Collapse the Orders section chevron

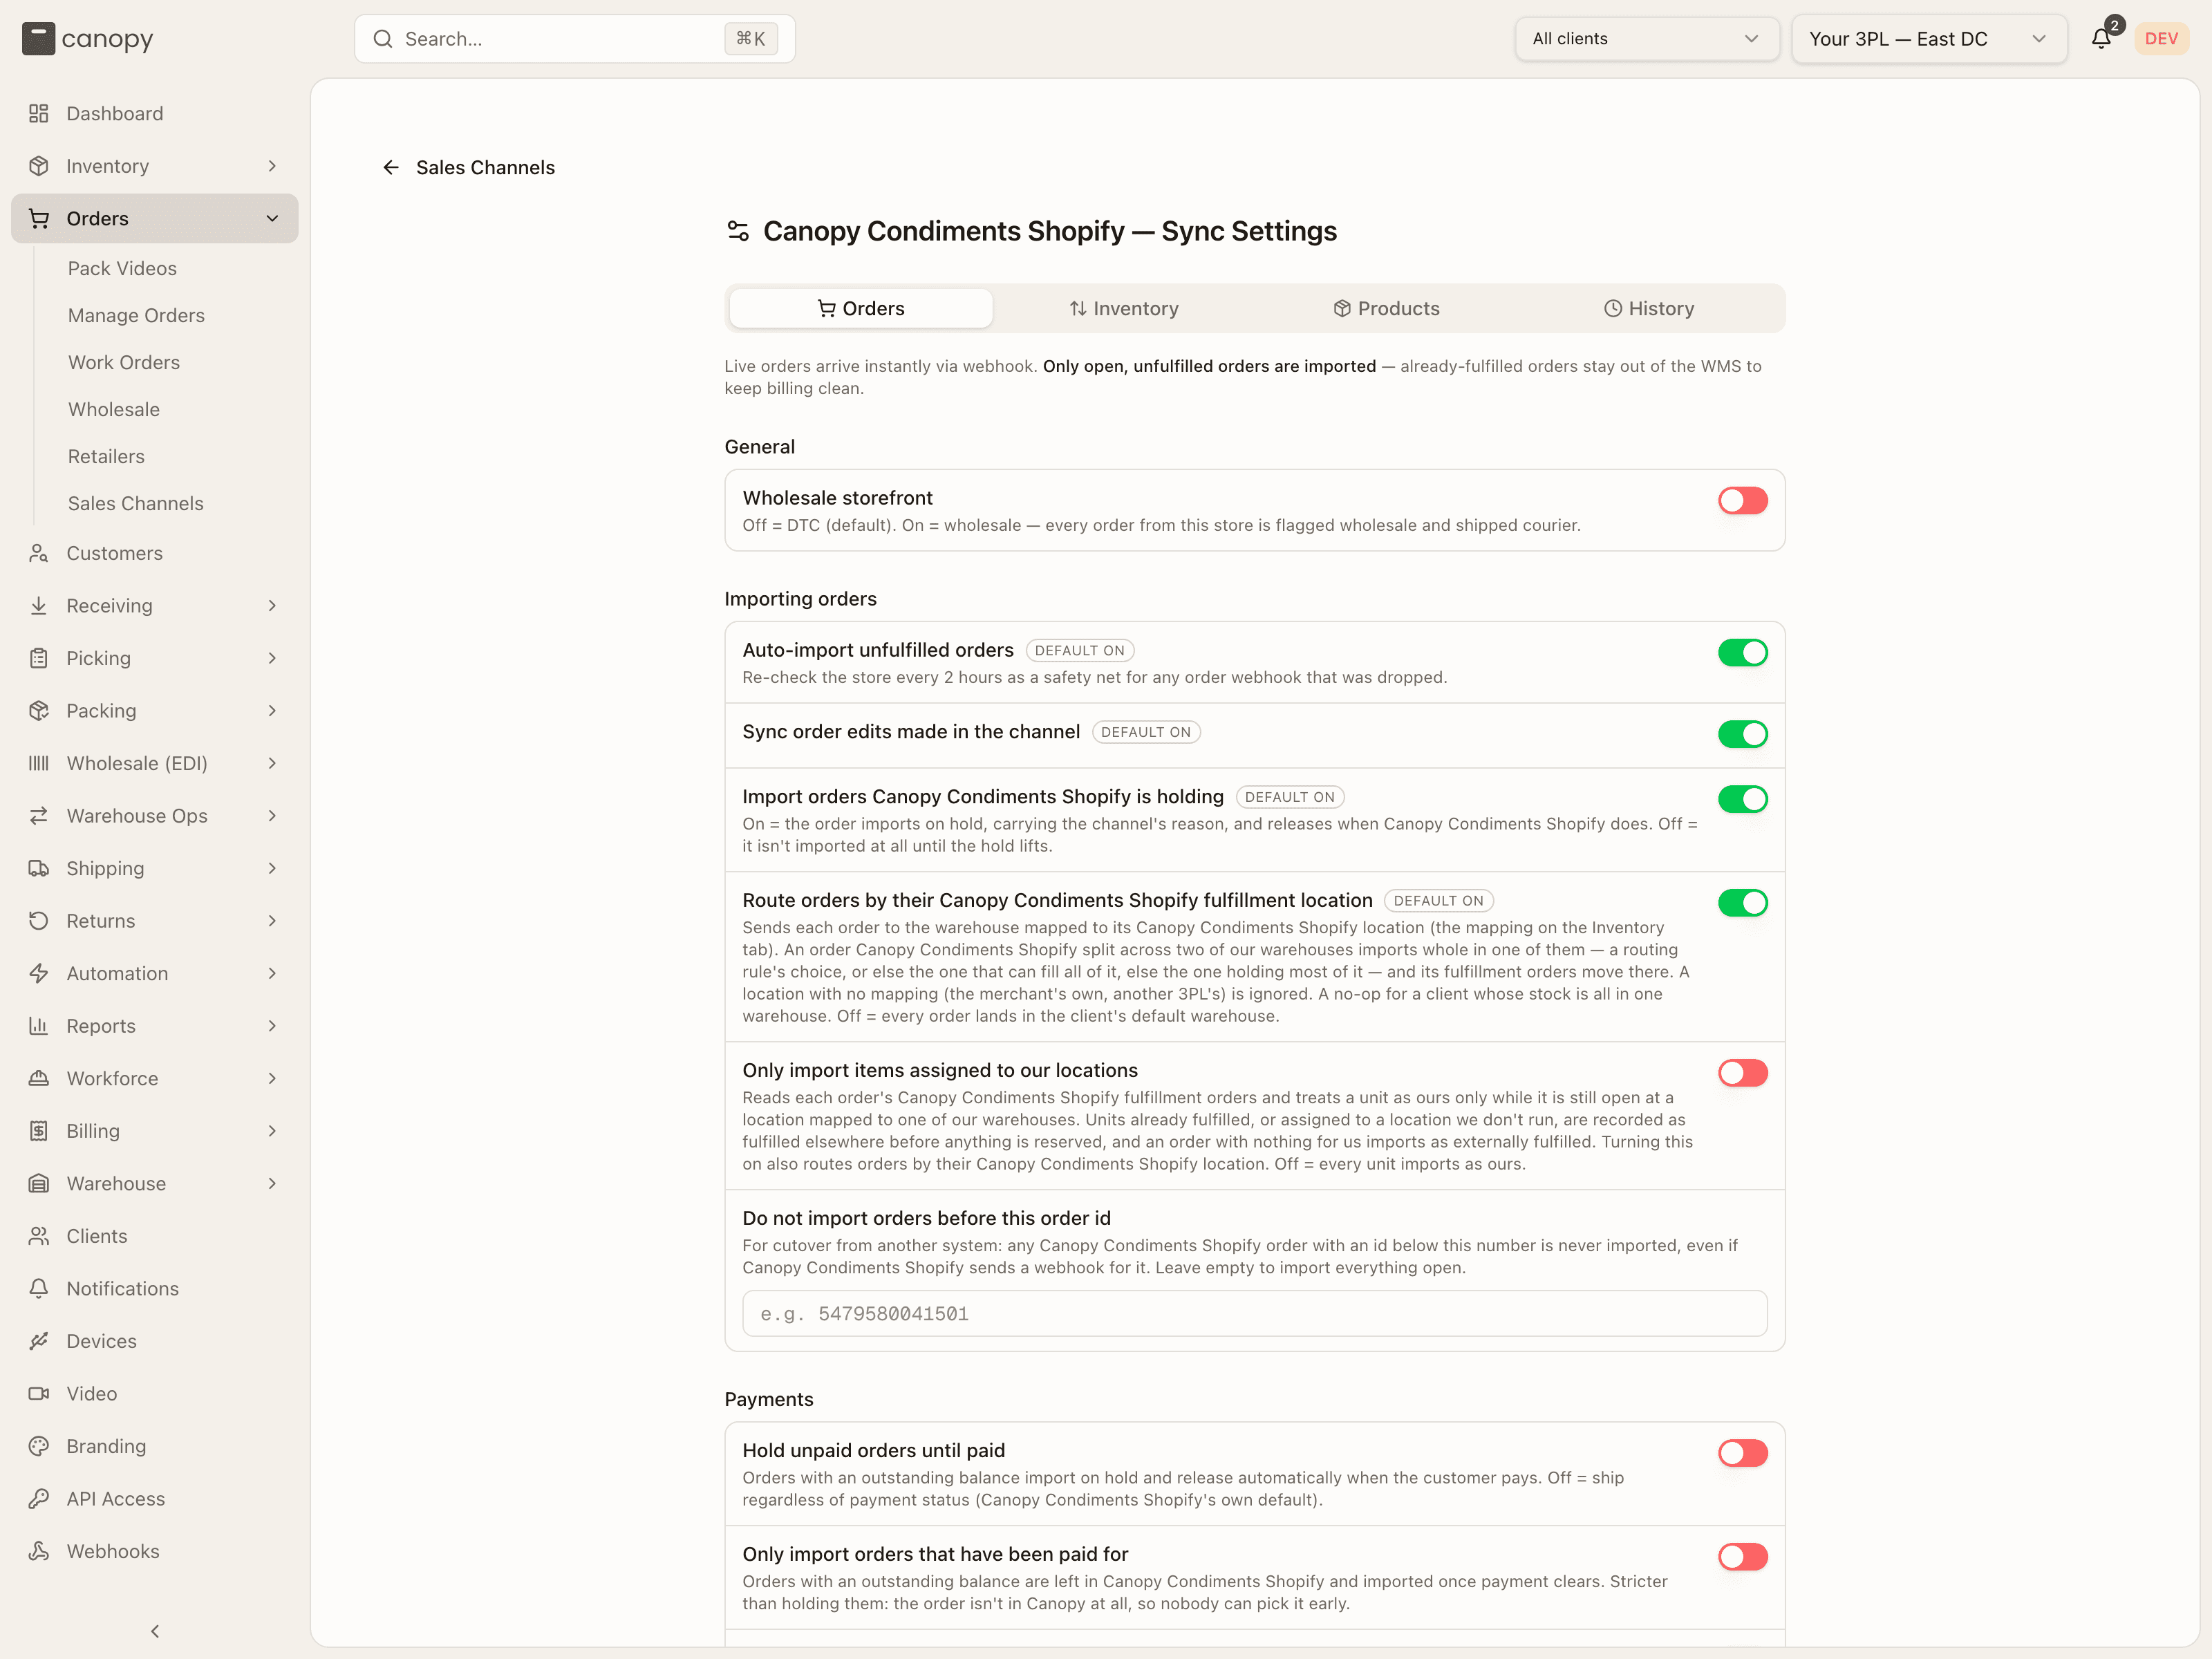coord(272,218)
